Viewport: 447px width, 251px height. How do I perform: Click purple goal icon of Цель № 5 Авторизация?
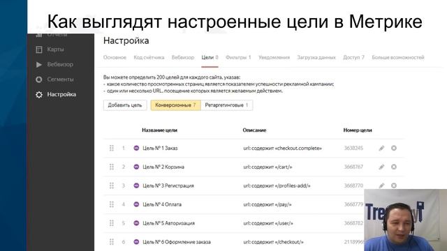tap(136, 223)
